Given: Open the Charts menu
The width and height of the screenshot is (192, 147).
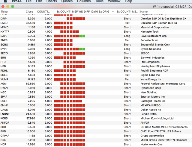Looking at the screenshot, I should point(52,1).
